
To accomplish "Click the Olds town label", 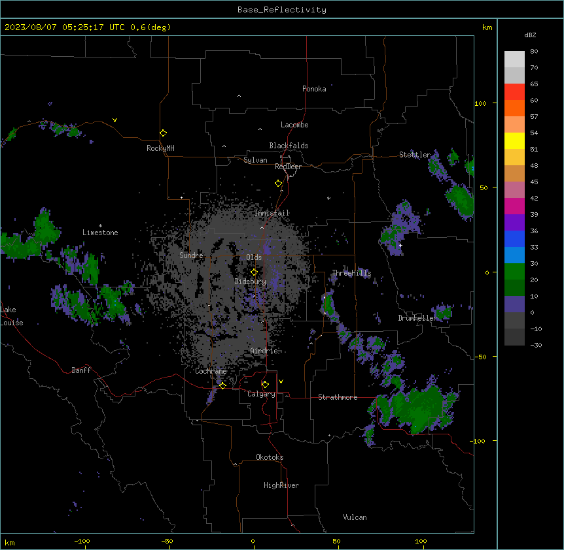I will [x=254, y=257].
